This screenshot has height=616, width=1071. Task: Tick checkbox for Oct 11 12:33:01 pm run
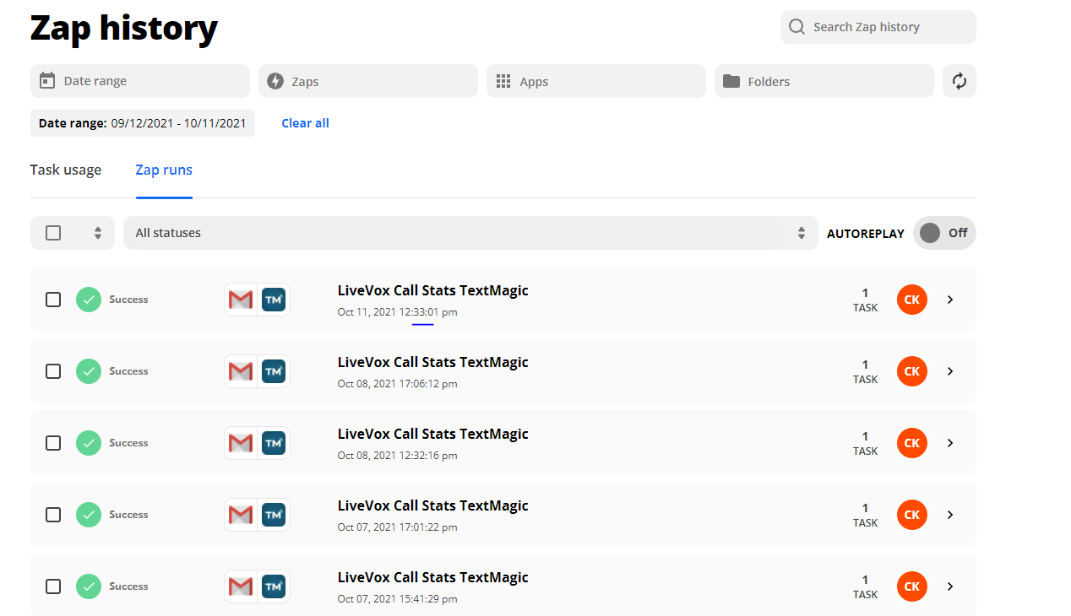(x=53, y=300)
